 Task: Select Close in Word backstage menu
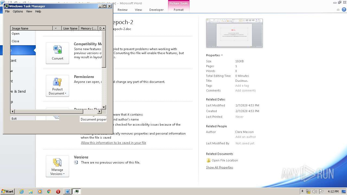coord(15,41)
